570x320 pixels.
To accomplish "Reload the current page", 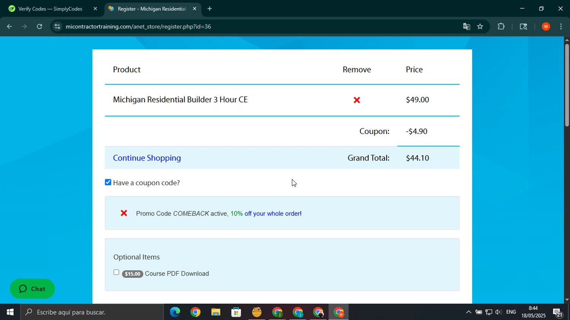I will click(40, 27).
